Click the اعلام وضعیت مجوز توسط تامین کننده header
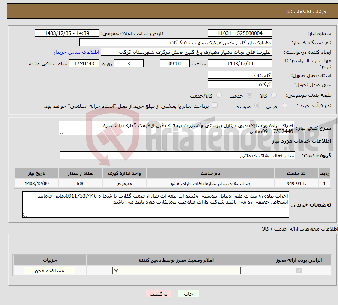This screenshot has width=338, height=305. (x=176, y=260)
